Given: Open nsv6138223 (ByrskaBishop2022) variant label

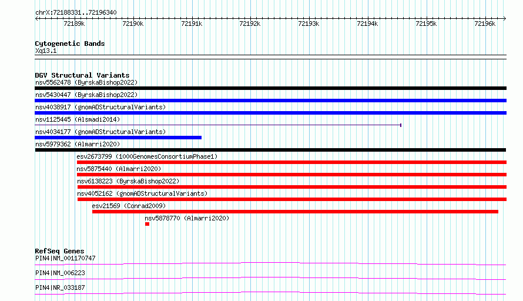Looking at the screenshot, I should 128,181.
